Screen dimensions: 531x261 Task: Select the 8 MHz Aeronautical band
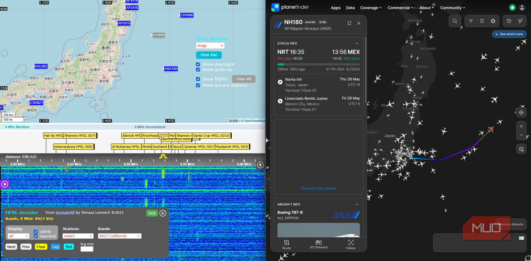coord(150,127)
